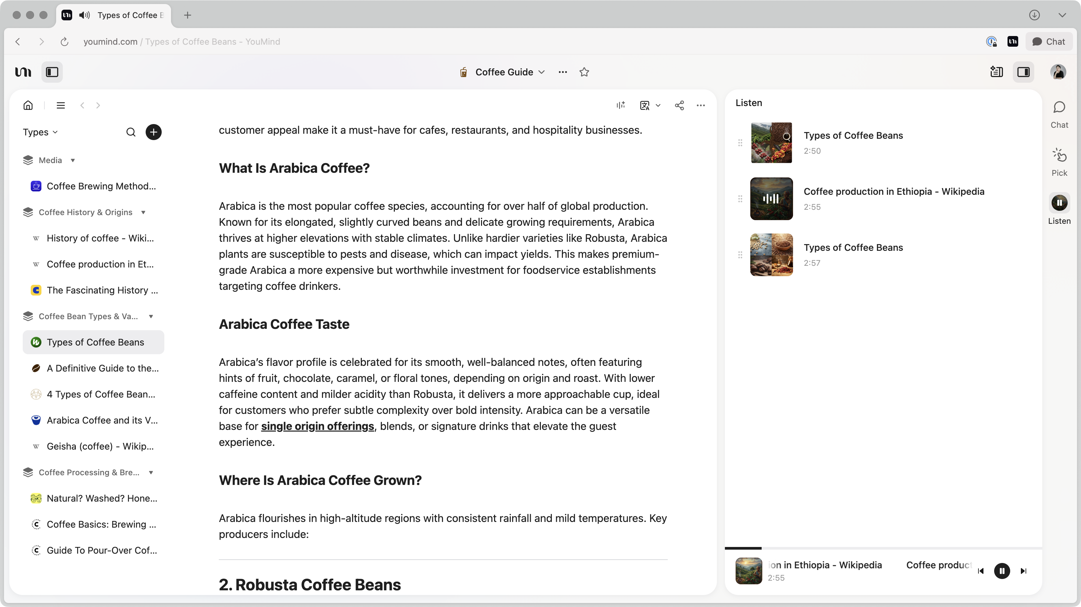Open the search icon beside Types

pos(131,132)
